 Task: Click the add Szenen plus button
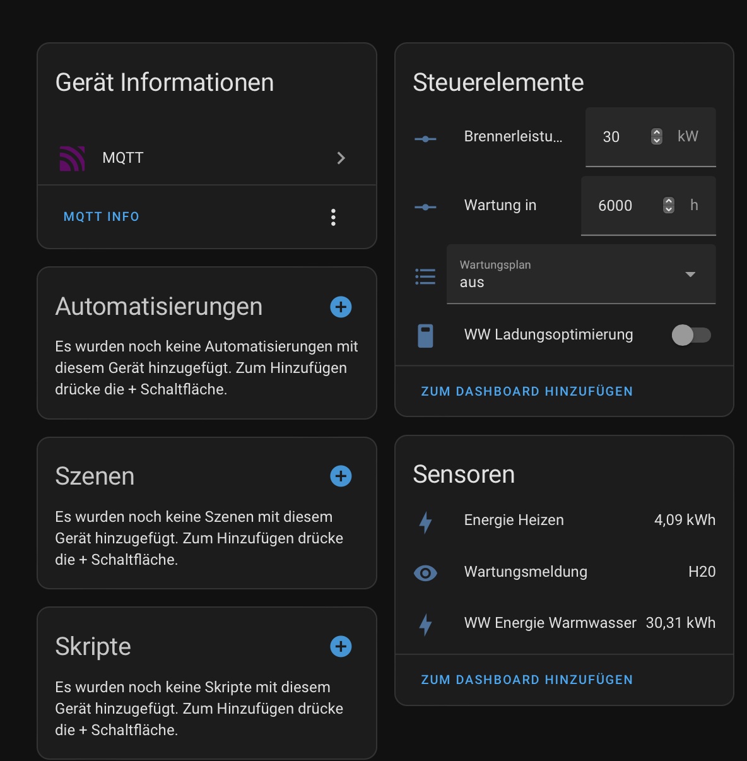click(341, 476)
